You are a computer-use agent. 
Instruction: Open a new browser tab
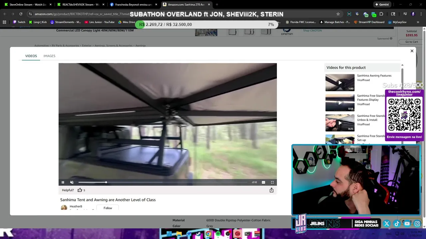click(x=217, y=5)
